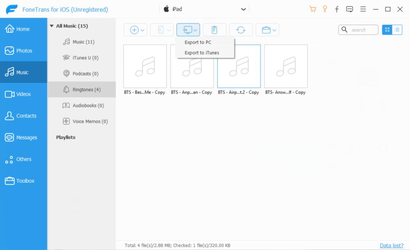Select Podcasts (0) category

coord(81,74)
